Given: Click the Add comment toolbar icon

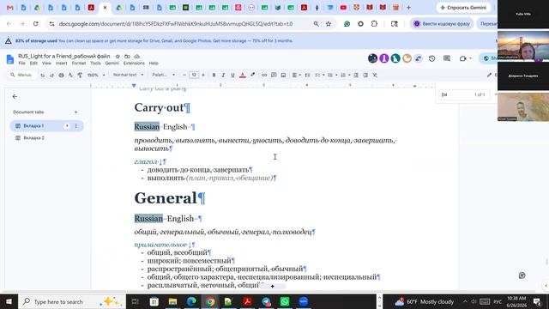Looking at the screenshot, I should (274, 75).
